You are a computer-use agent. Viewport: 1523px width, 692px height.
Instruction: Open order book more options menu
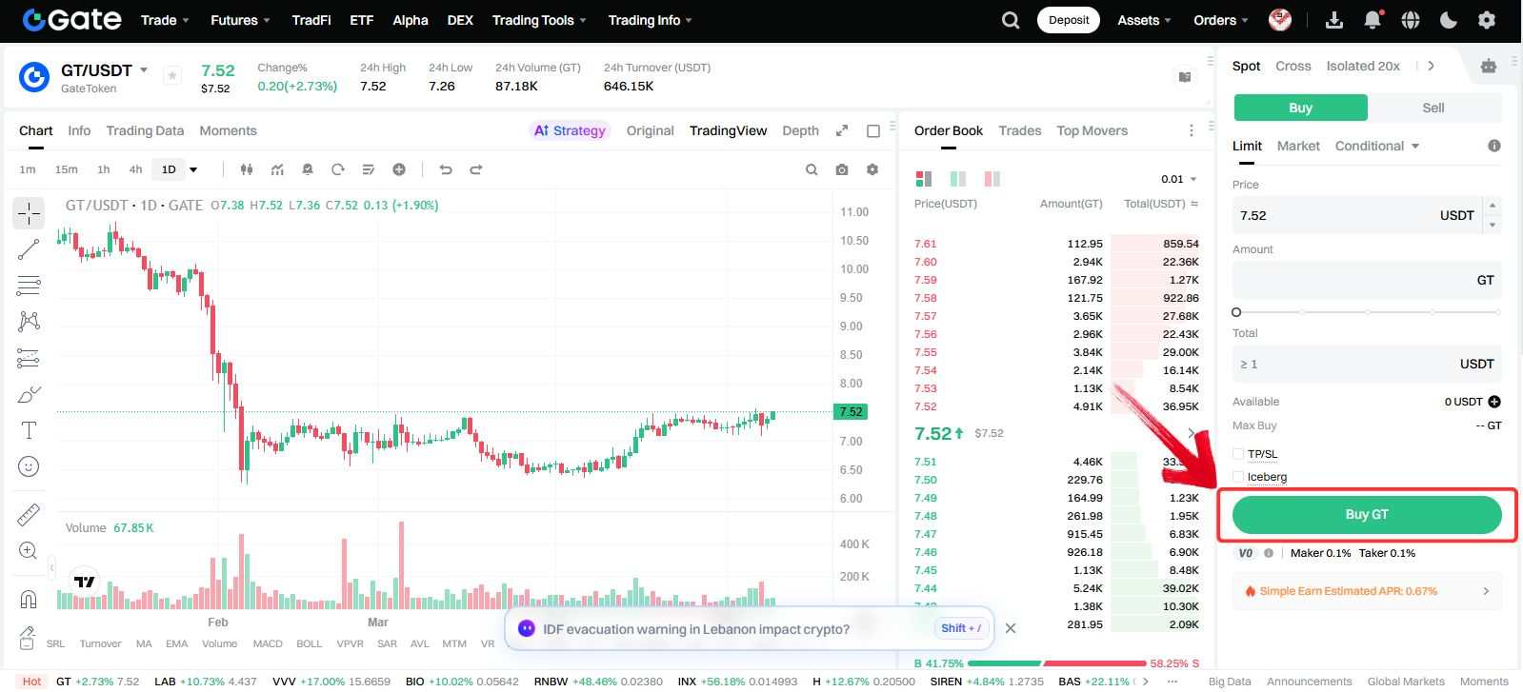1191,130
